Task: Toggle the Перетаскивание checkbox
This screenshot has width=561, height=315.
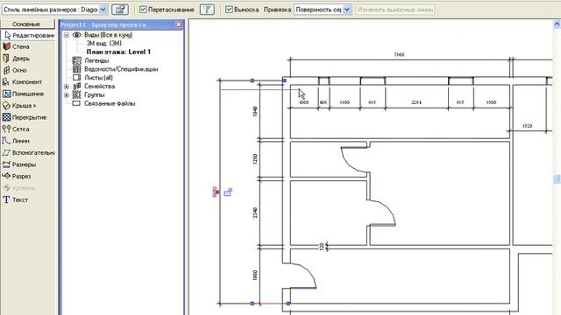Action: coord(143,10)
